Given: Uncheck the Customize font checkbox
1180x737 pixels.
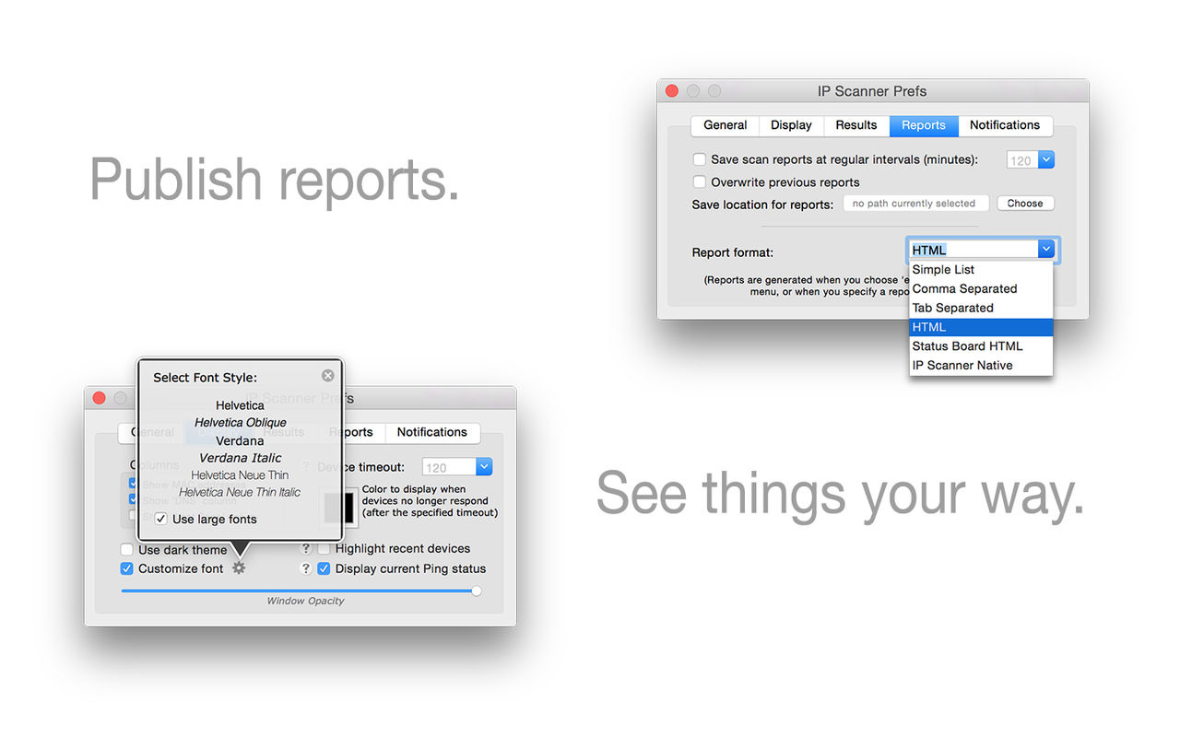Looking at the screenshot, I should point(127,568).
